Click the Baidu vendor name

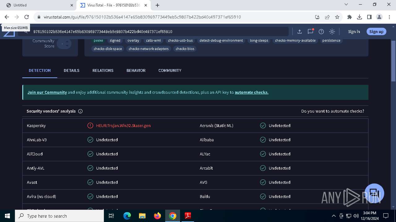[x=205, y=196]
